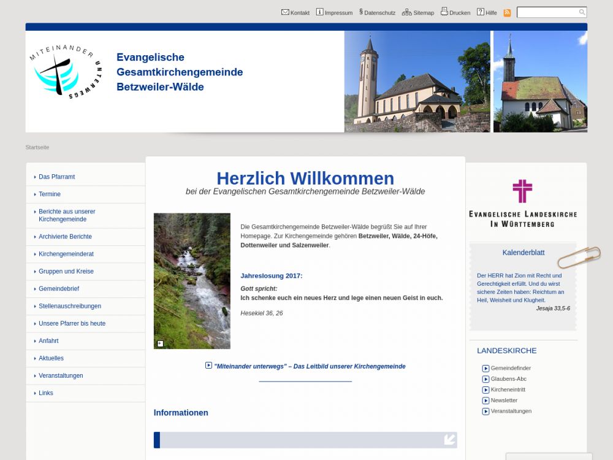Select Gemeindebrief from the left menu
Screen dimensions: 613x460
coord(58,289)
